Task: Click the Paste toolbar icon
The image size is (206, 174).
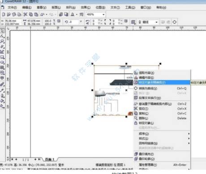Action: [x=36, y=14]
